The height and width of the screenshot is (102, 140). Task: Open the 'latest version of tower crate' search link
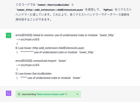(x=51, y=94)
